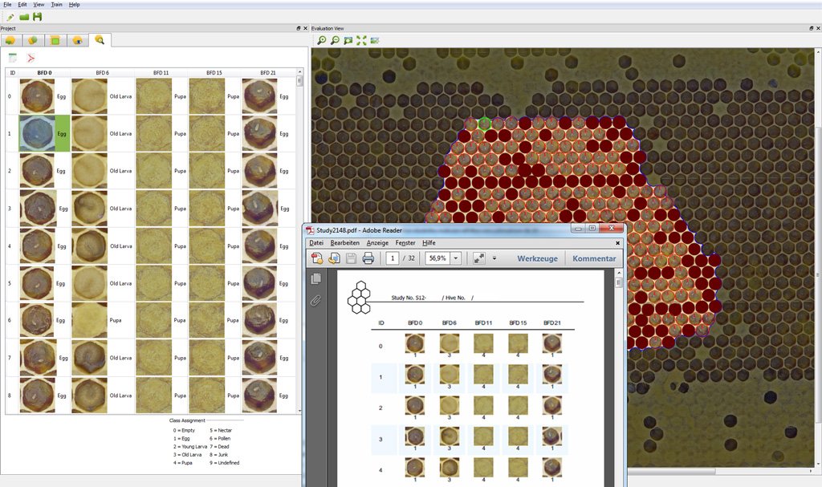Open the Train menu
This screenshot has height=487, width=822.
(56, 5)
